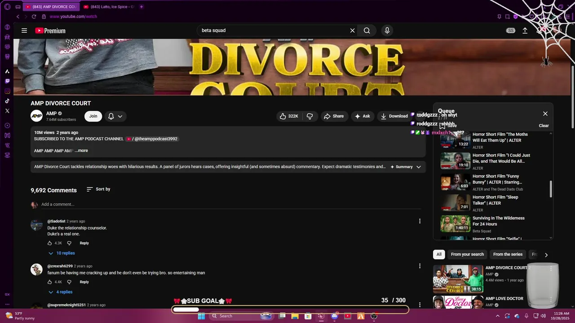The image size is (575, 323).
Task: Join the AMP channel membership
Action: click(93, 116)
